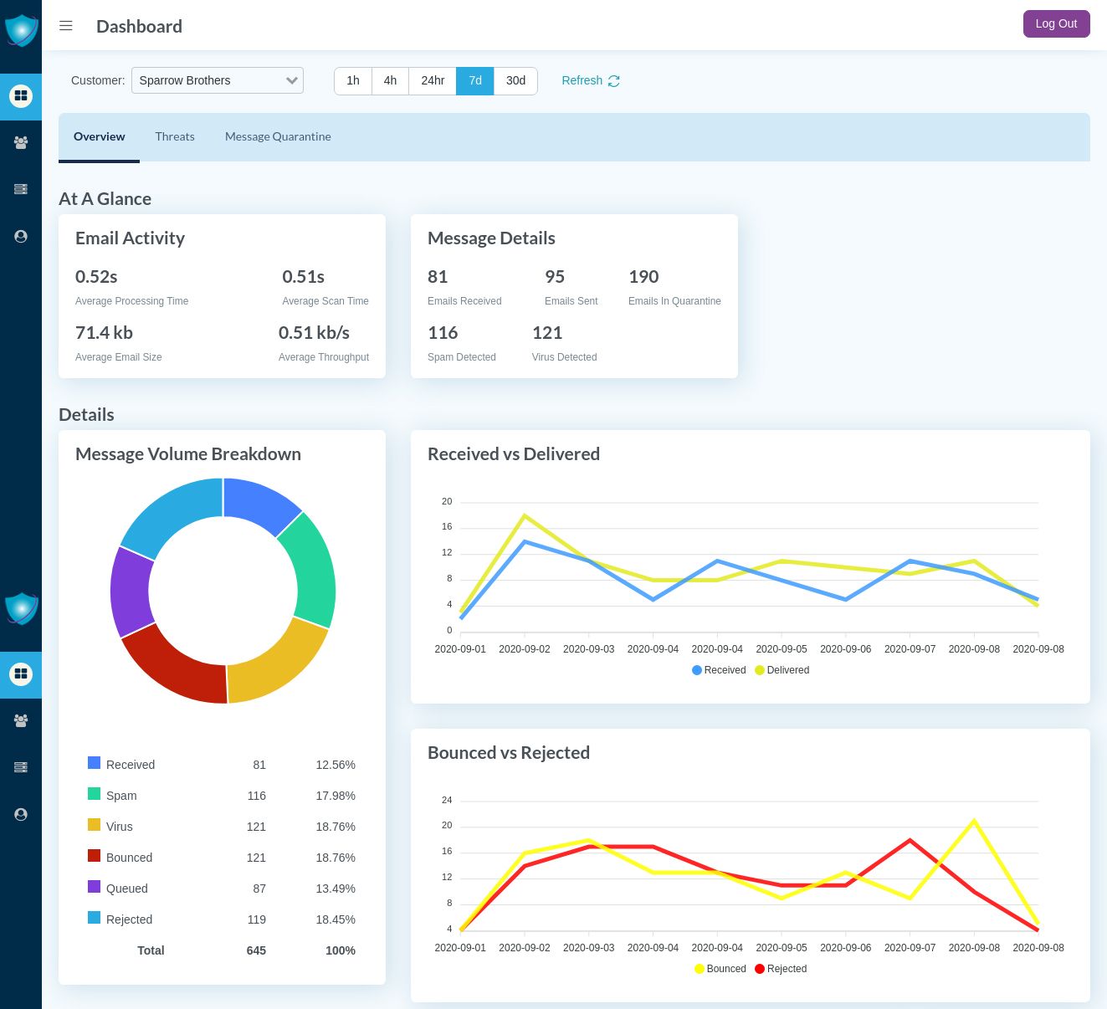Click the user profile icon in sidebar
The height and width of the screenshot is (1009, 1107).
(x=21, y=236)
